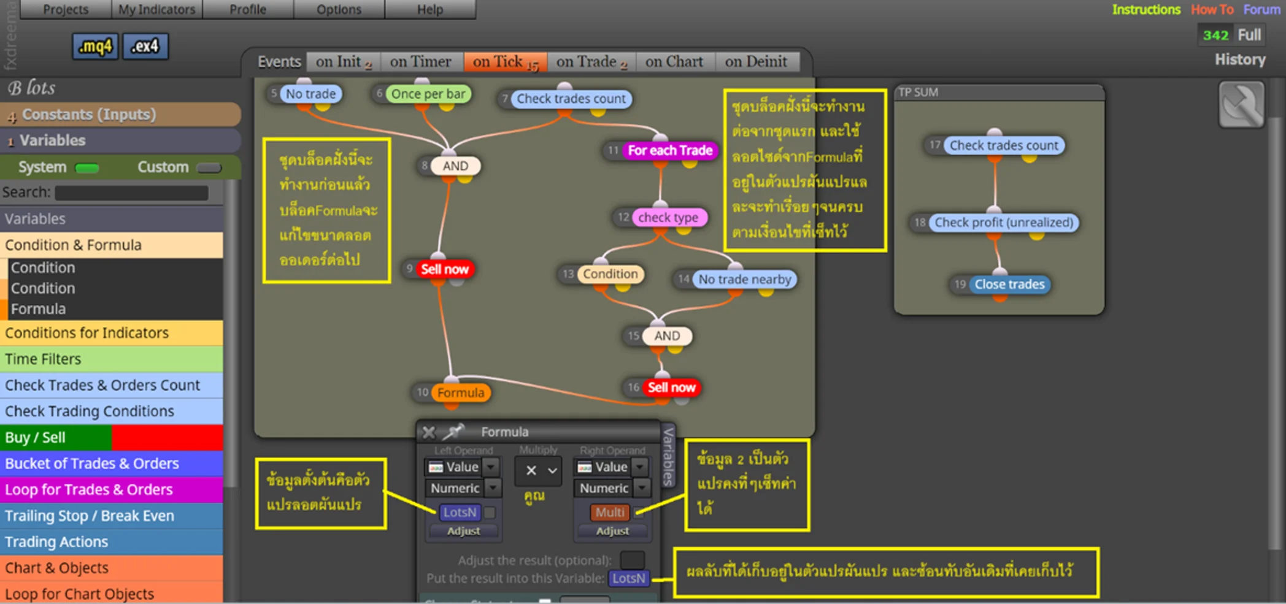Expand Constants (Inputs) section
Viewport: 1286px width, 604px height.
coord(120,115)
